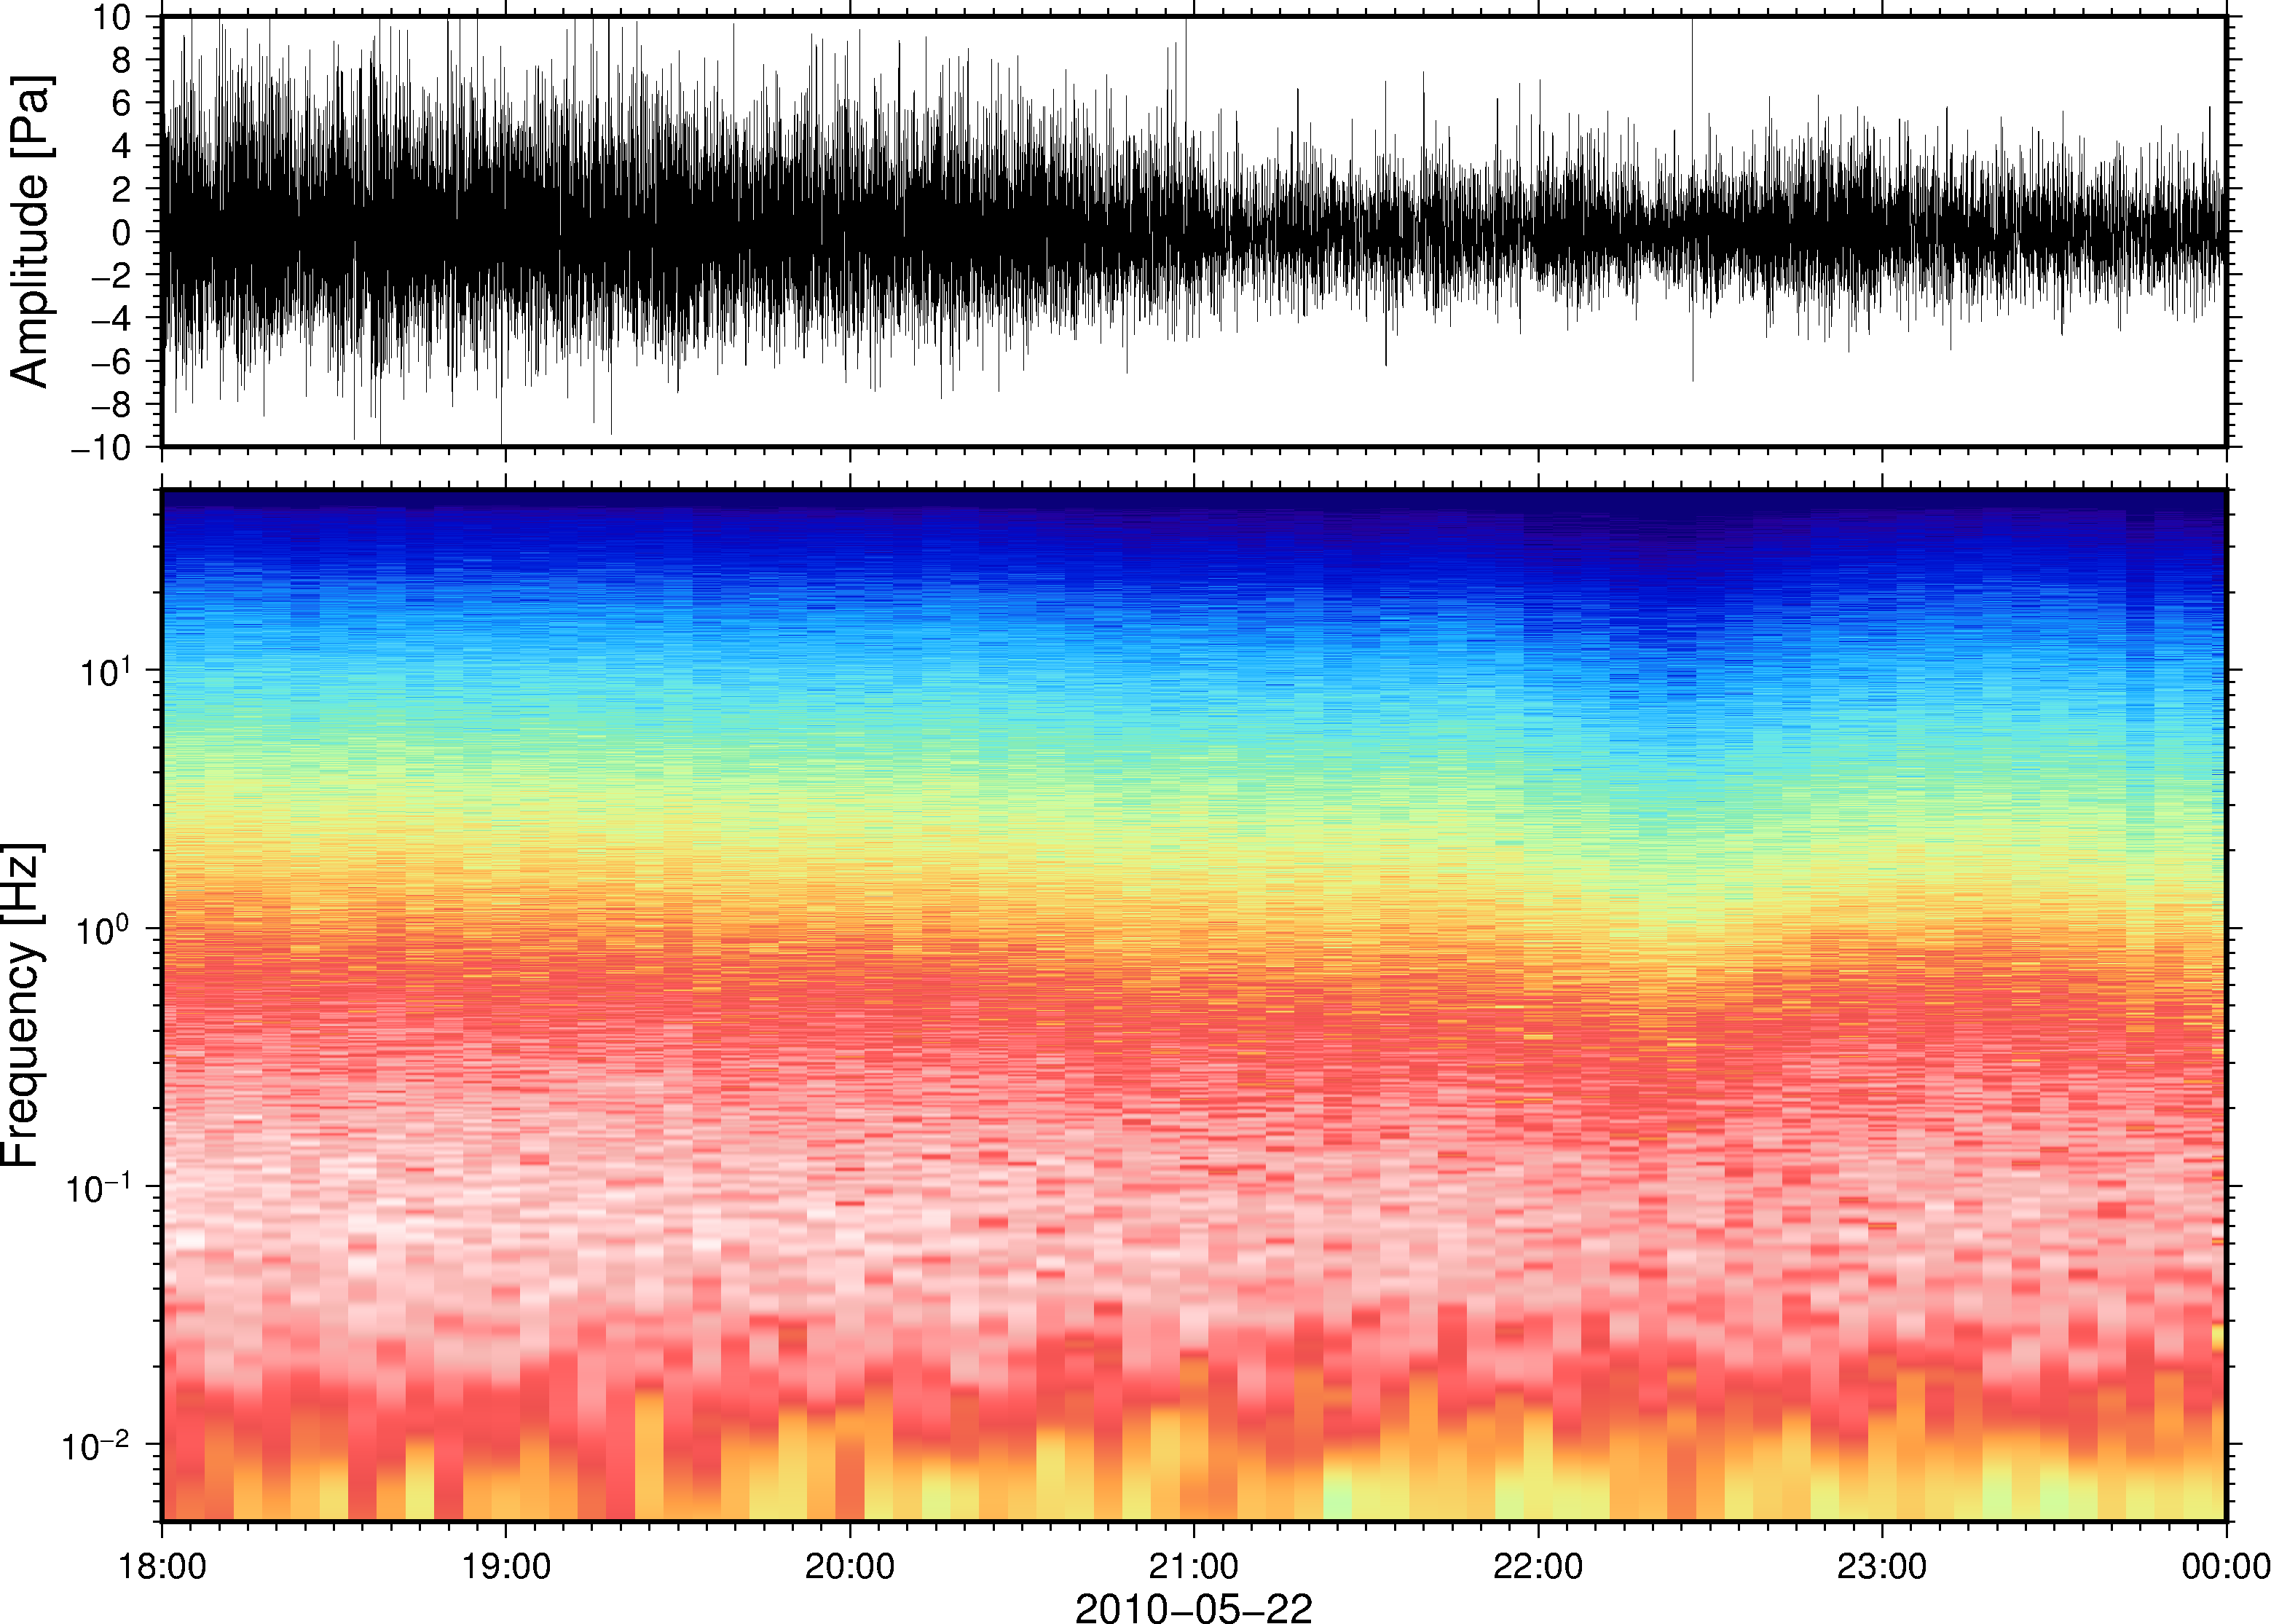Viewport: 2271px width, 1624px height.
Task: Click the 10⁻² frequency tick label
Action: pyautogui.click(x=96, y=1445)
